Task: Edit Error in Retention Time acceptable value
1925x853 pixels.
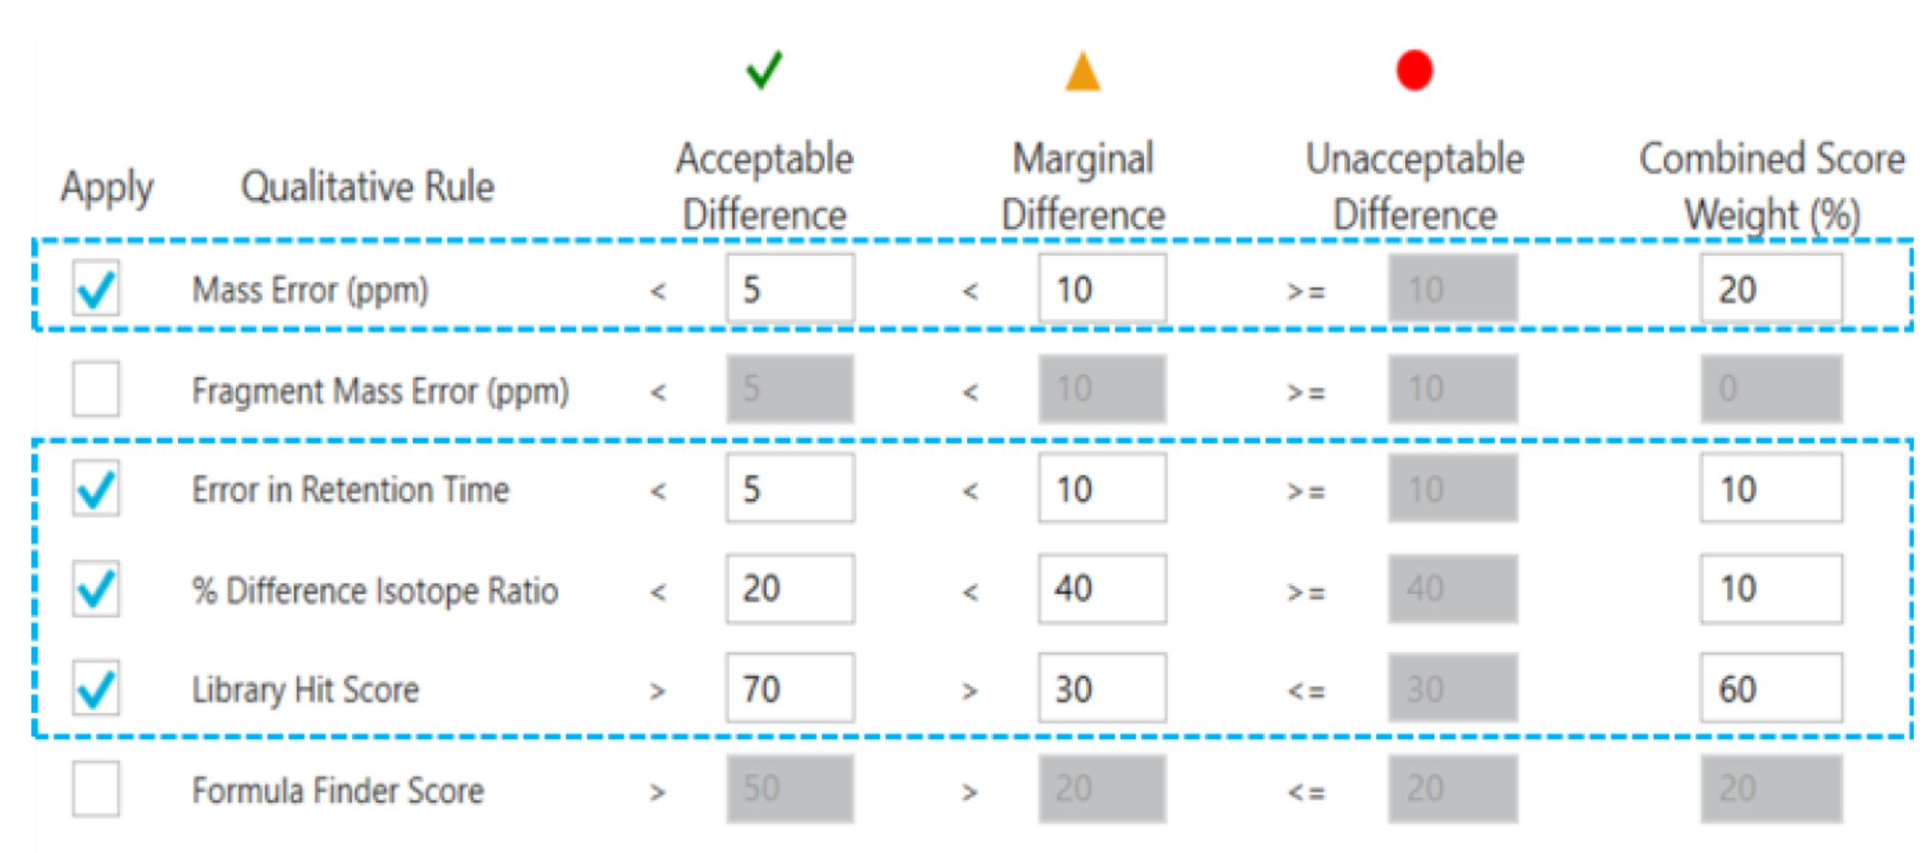Action: coord(790,488)
